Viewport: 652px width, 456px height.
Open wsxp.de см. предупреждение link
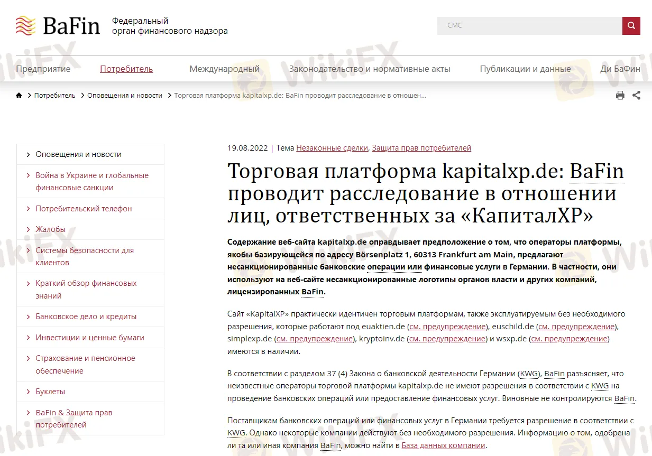(569, 339)
